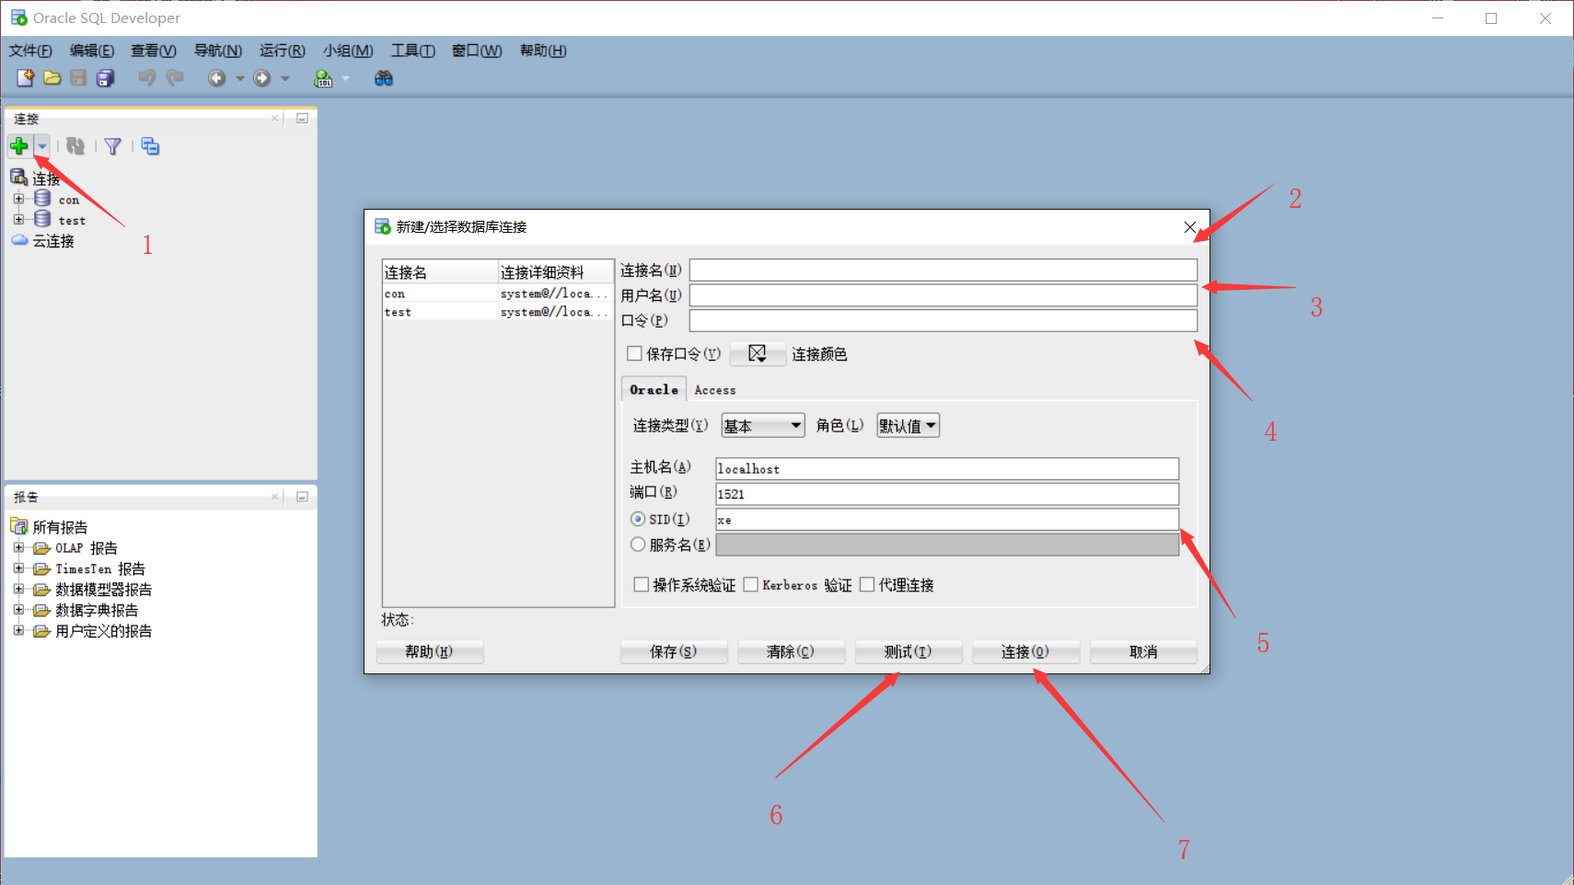Open the Edit menu
1574x885 pixels.
tap(92, 51)
